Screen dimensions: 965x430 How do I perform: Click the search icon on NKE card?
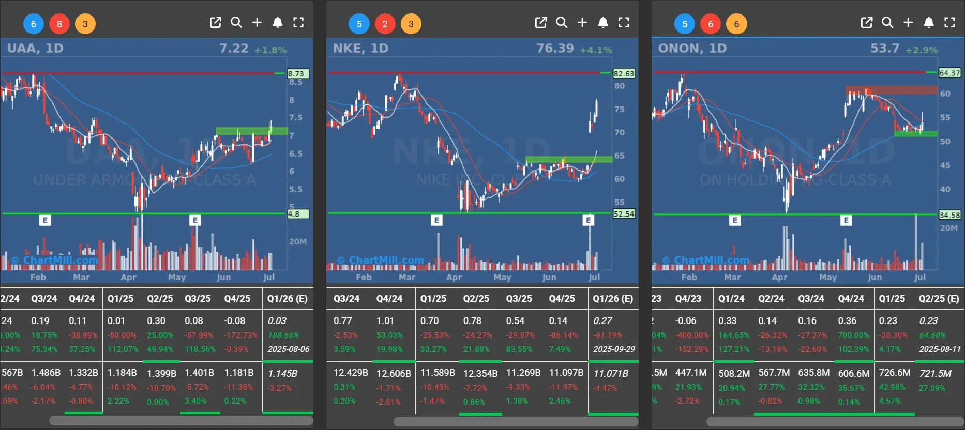[562, 22]
